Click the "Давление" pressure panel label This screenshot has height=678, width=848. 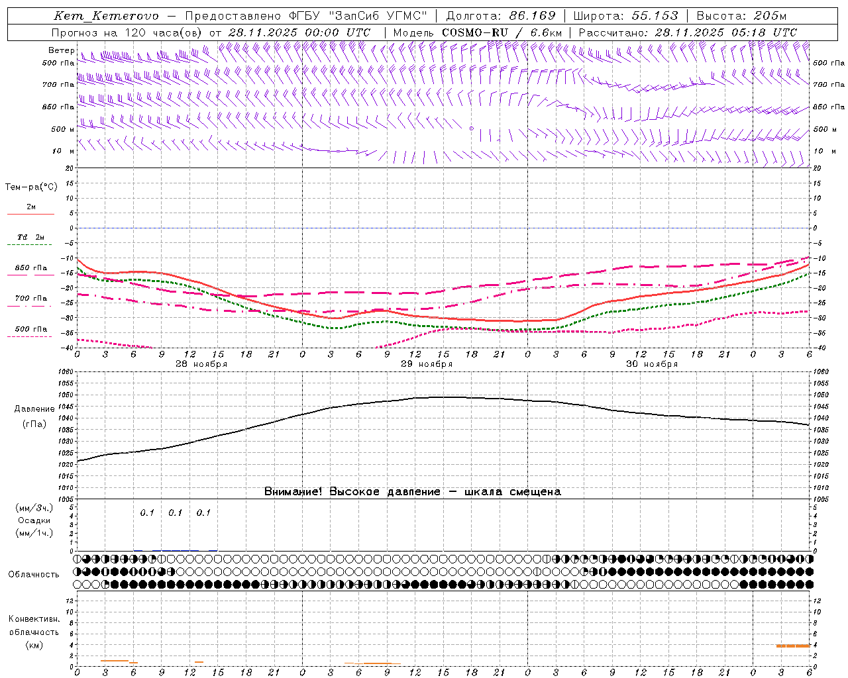click(x=34, y=409)
